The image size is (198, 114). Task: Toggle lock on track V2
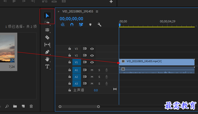click(70, 55)
